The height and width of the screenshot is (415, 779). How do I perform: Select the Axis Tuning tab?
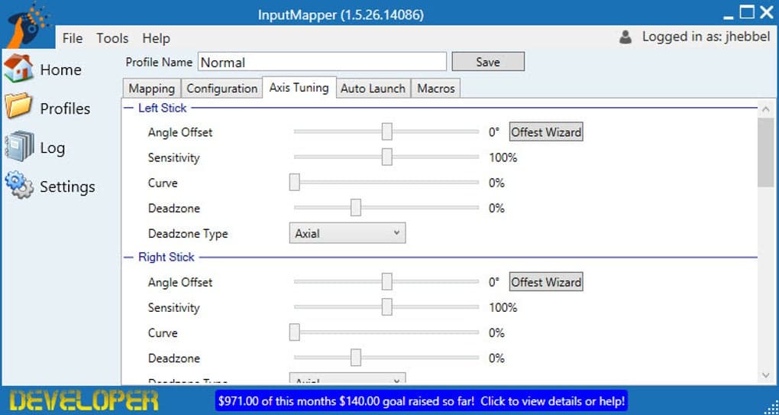point(299,87)
